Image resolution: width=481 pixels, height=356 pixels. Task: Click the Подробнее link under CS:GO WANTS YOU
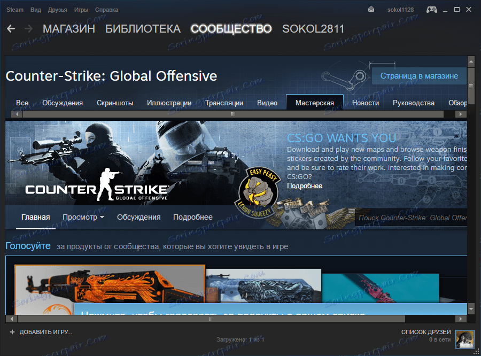(x=305, y=185)
